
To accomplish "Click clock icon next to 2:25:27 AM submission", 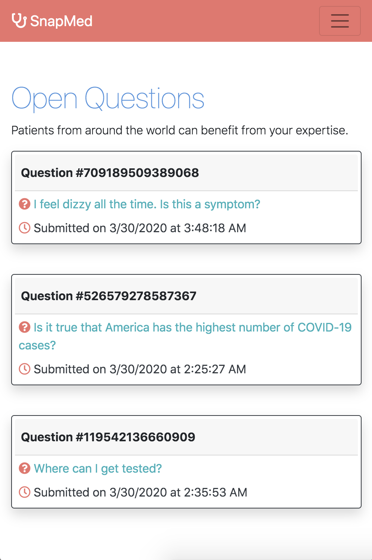I will tap(25, 369).
